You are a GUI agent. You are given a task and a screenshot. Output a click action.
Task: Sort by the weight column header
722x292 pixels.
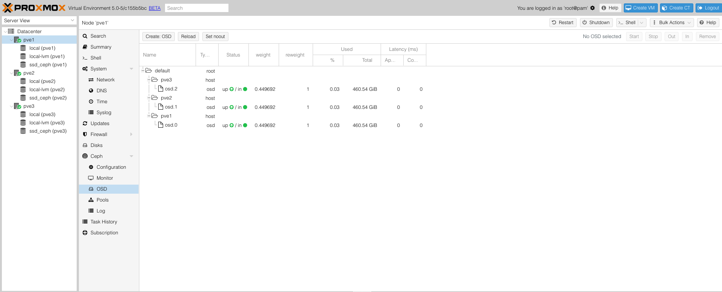point(264,55)
